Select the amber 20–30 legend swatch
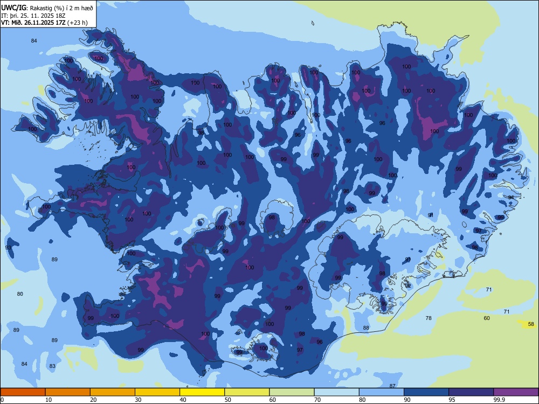Screen dimensions: 539x404 pyautogui.click(x=113, y=392)
